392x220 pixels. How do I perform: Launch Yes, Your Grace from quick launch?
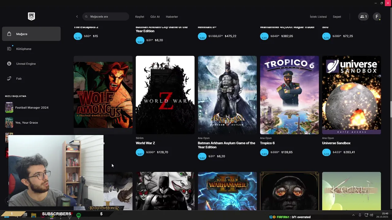(31, 123)
